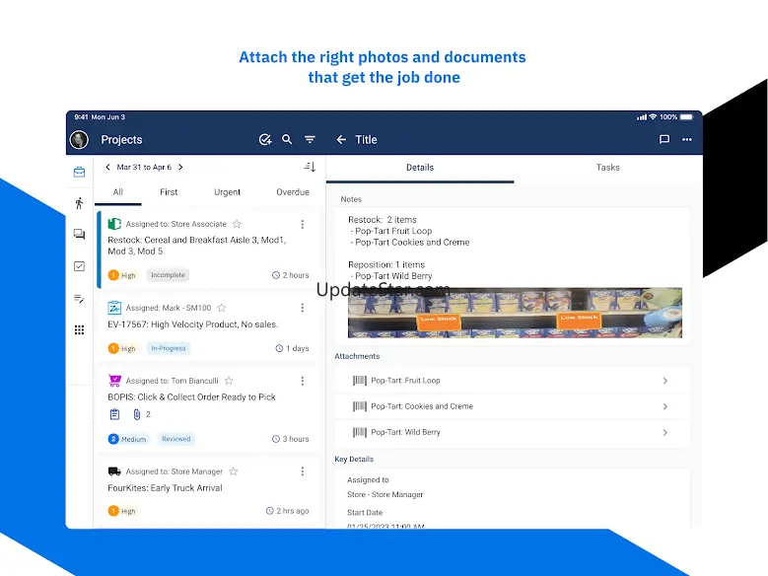This screenshot has height=576, width=768.
Task: Click the back arrow next to Title
Action: (x=341, y=140)
